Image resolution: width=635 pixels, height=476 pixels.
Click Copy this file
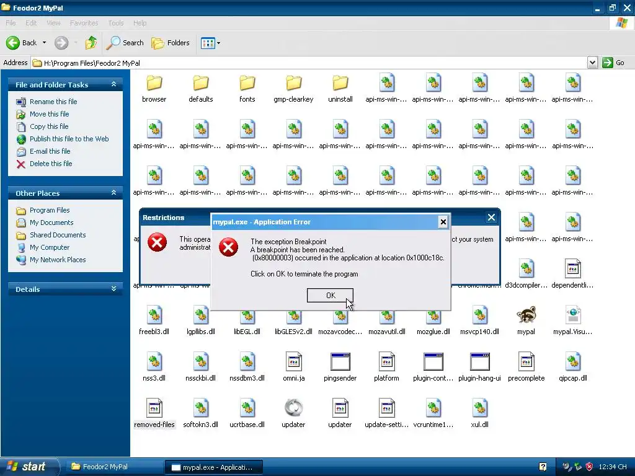point(49,126)
